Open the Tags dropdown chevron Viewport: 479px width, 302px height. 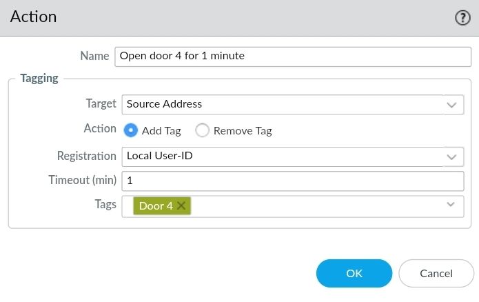451,205
